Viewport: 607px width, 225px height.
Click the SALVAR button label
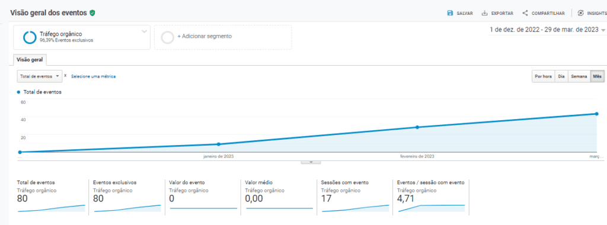[465, 13]
